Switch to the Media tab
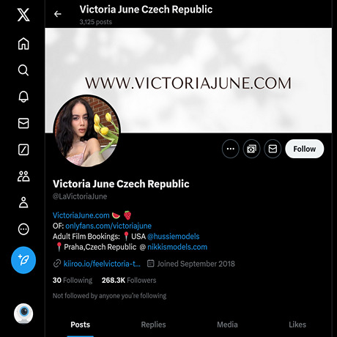This screenshot has width=337, height=337. (x=227, y=325)
